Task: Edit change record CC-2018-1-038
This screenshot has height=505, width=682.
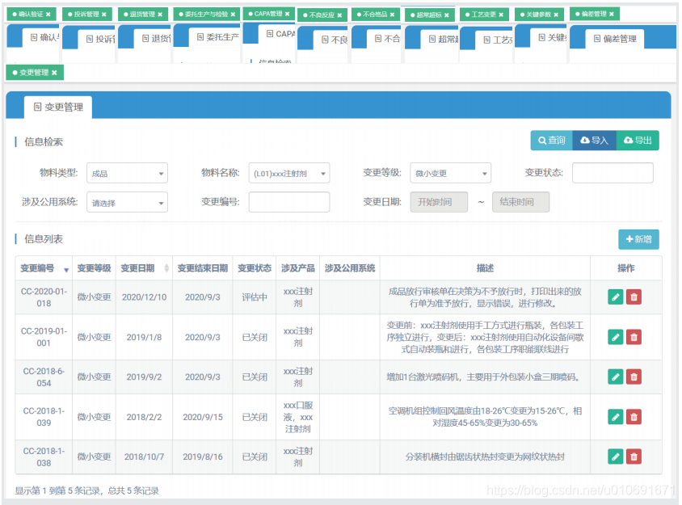Action: tap(615, 457)
